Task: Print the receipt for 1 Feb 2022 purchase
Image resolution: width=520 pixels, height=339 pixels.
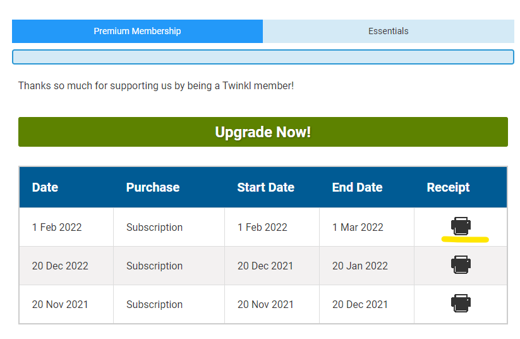Action: (x=461, y=226)
